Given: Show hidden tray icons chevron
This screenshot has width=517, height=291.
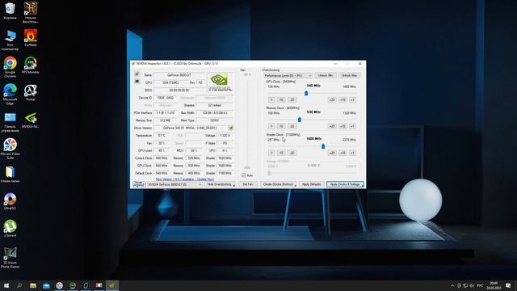Looking at the screenshot, I should tap(452, 285).
